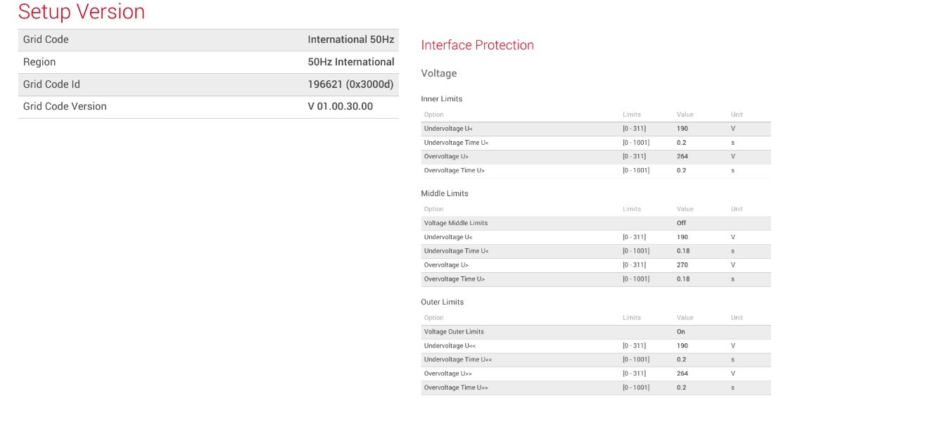Click Inner Limits Overvoltage U> value 264
This screenshot has width=947, height=422.
pyautogui.click(x=682, y=156)
